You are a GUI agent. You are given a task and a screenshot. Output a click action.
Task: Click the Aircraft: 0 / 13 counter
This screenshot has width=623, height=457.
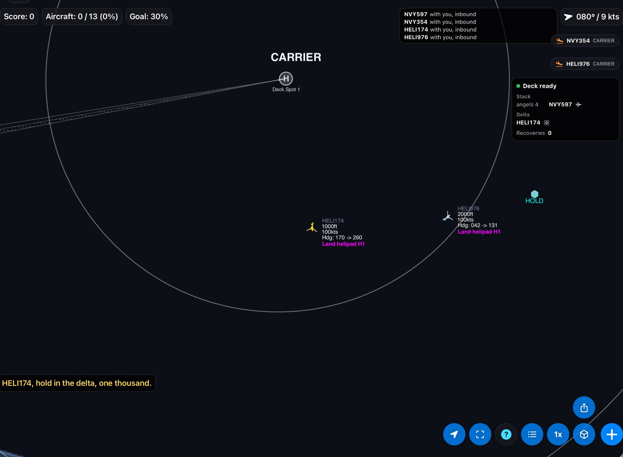(x=82, y=16)
